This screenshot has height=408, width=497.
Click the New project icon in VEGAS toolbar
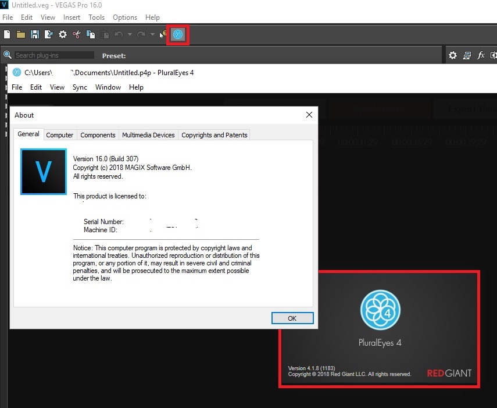(x=7, y=34)
